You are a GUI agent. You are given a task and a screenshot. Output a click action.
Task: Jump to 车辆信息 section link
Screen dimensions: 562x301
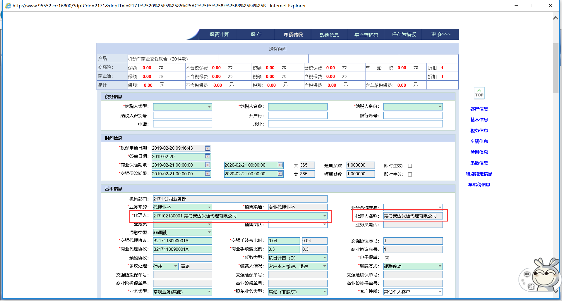tap(479, 141)
